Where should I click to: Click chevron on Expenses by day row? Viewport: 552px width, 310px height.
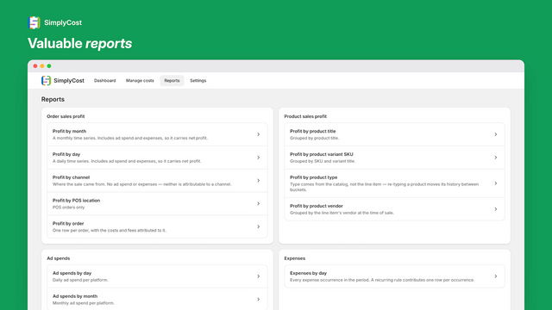(x=496, y=276)
